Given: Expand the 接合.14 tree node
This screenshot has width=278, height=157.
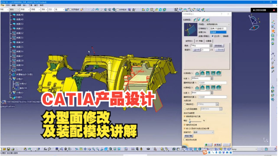Looking at the screenshot, I should pyautogui.click(x=13, y=88).
